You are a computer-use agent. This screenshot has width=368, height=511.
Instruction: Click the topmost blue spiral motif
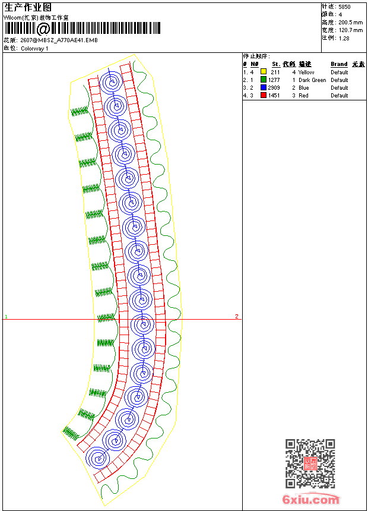tap(112, 83)
